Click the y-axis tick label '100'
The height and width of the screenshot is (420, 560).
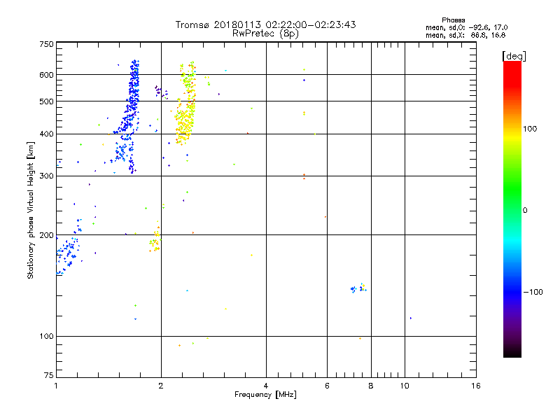46,336
